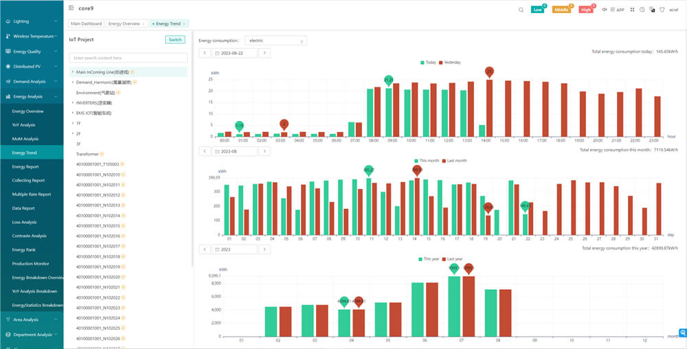The height and width of the screenshot is (349, 687).
Task: Toggle fullscreen with the four-corner icon
Action: (632, 9)
